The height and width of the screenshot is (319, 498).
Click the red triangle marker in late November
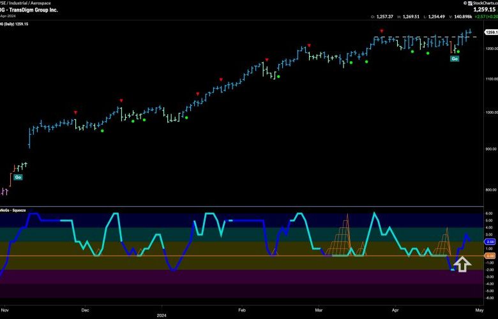(75, 112)
